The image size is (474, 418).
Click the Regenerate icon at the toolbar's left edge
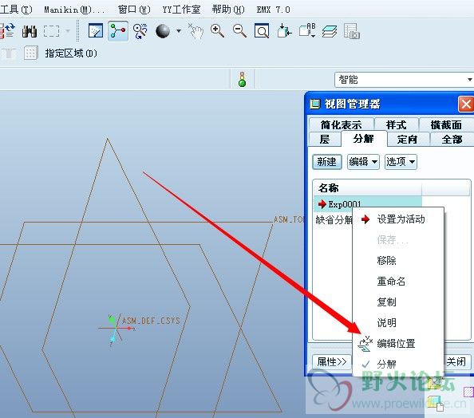pyautogui.click(x=7, y=31)
